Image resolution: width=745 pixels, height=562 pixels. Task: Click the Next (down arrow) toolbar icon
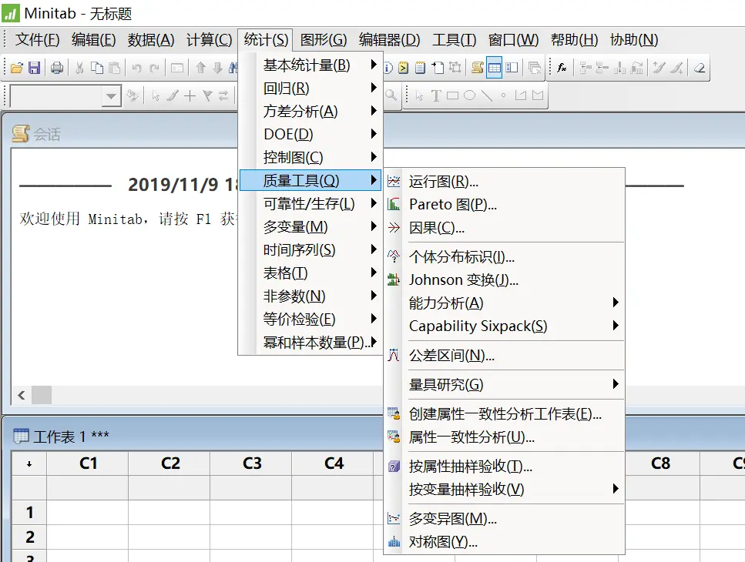[217, 68]
